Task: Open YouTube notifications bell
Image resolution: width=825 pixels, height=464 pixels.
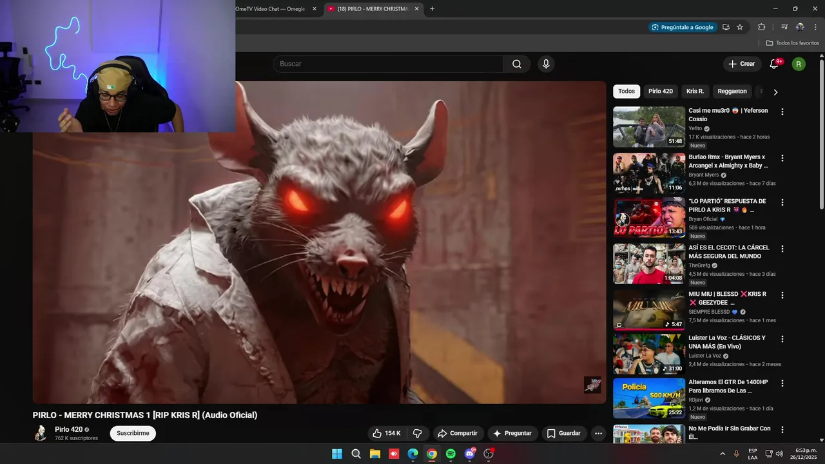Action: [x=774, y=64]
